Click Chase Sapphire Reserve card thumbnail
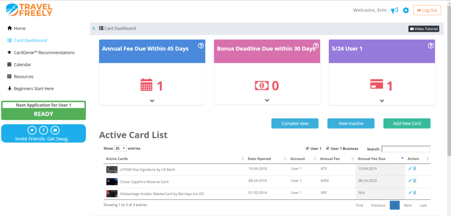Viewport: 451px width, 216px height. click(112, 181)
